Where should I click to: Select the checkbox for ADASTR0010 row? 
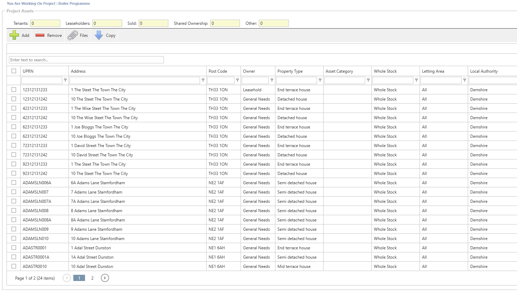click(x=14, y=266)
